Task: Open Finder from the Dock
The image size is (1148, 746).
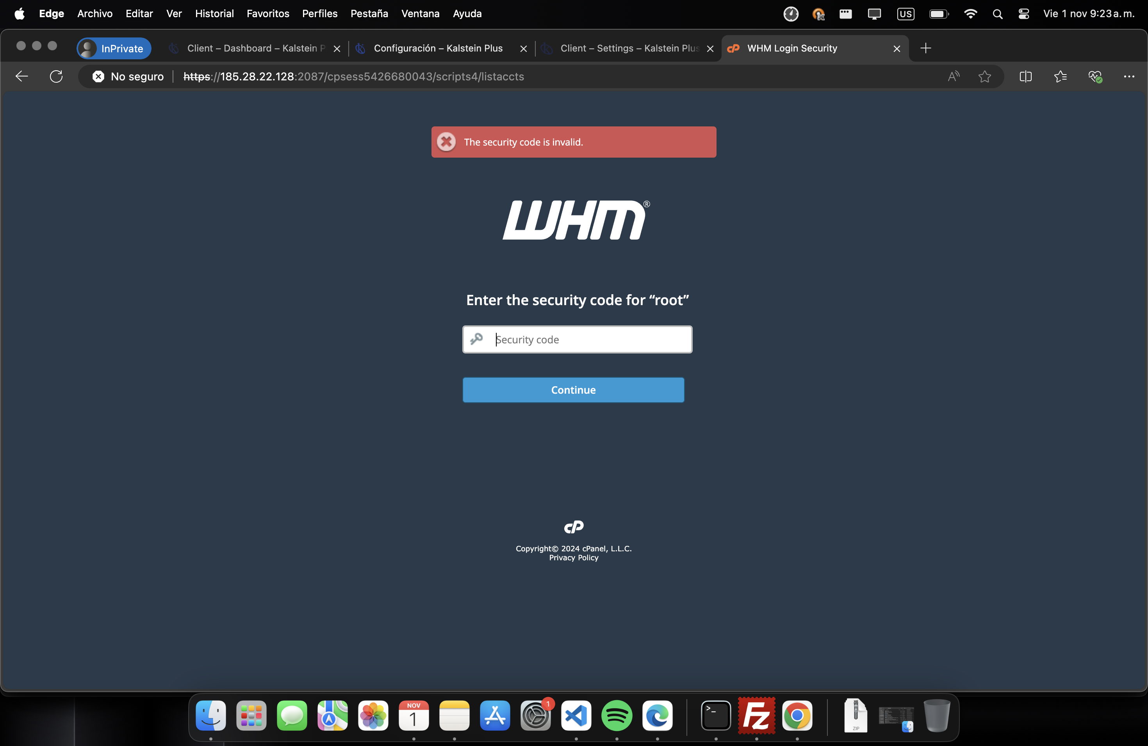Action: click(211, 716)
